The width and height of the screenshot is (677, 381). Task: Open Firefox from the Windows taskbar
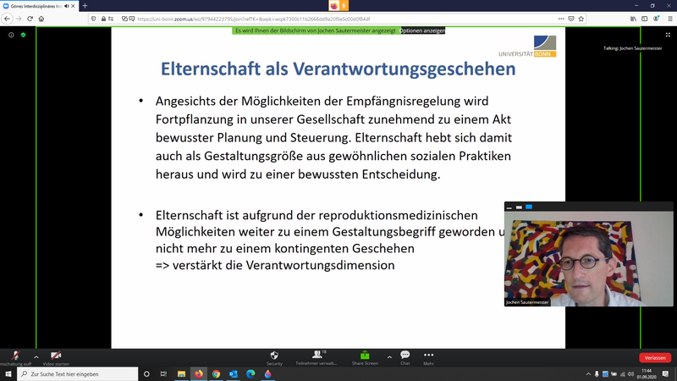(x=199, y=373)
